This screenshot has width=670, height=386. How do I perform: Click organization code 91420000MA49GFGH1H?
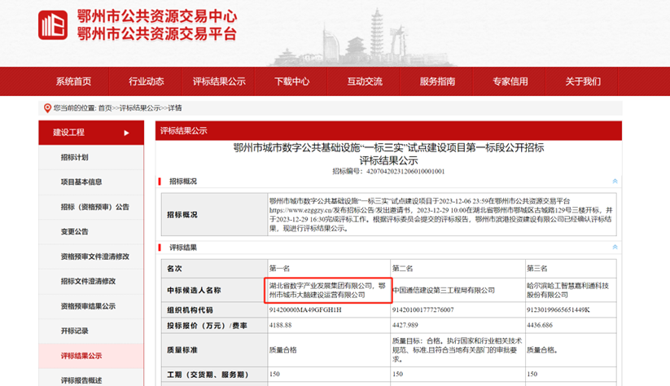(x=305, y=310)
